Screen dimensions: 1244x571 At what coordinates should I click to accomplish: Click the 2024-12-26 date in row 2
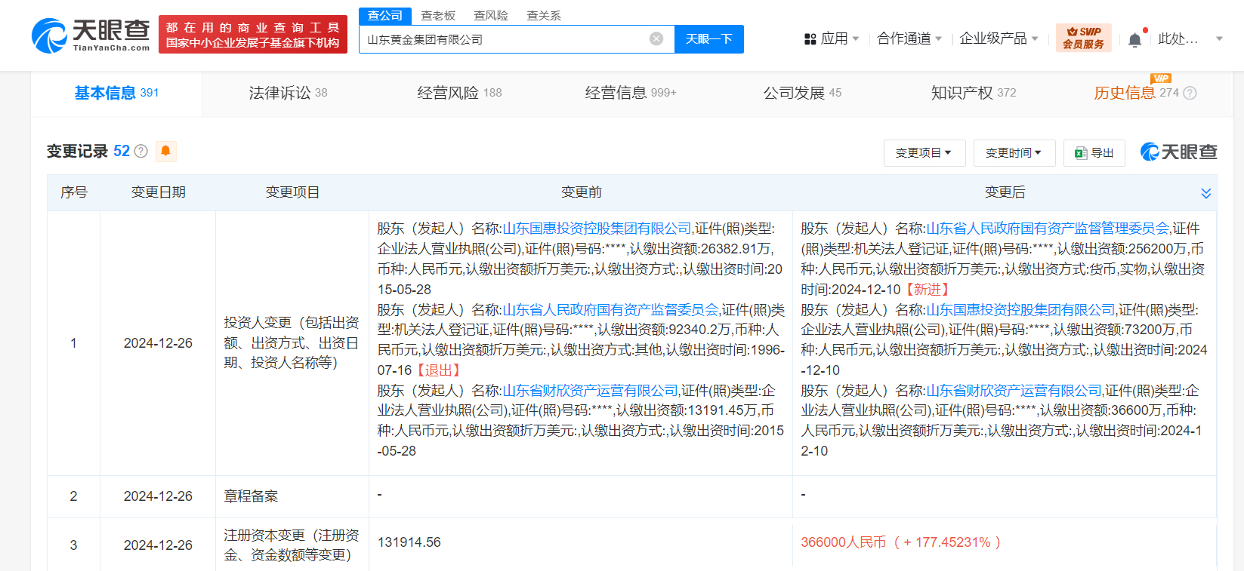[x=158, y=496]
